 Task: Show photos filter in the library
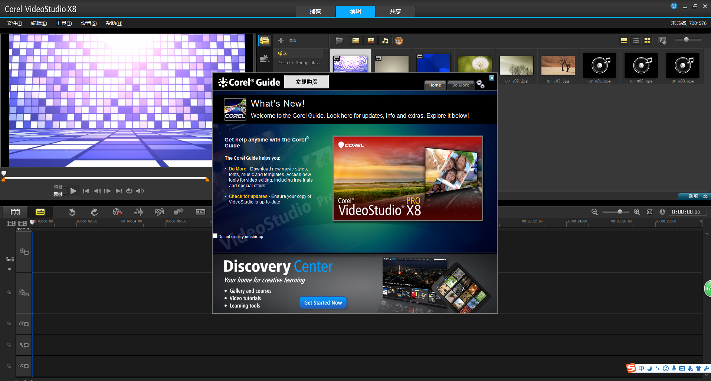coord(371,41)
